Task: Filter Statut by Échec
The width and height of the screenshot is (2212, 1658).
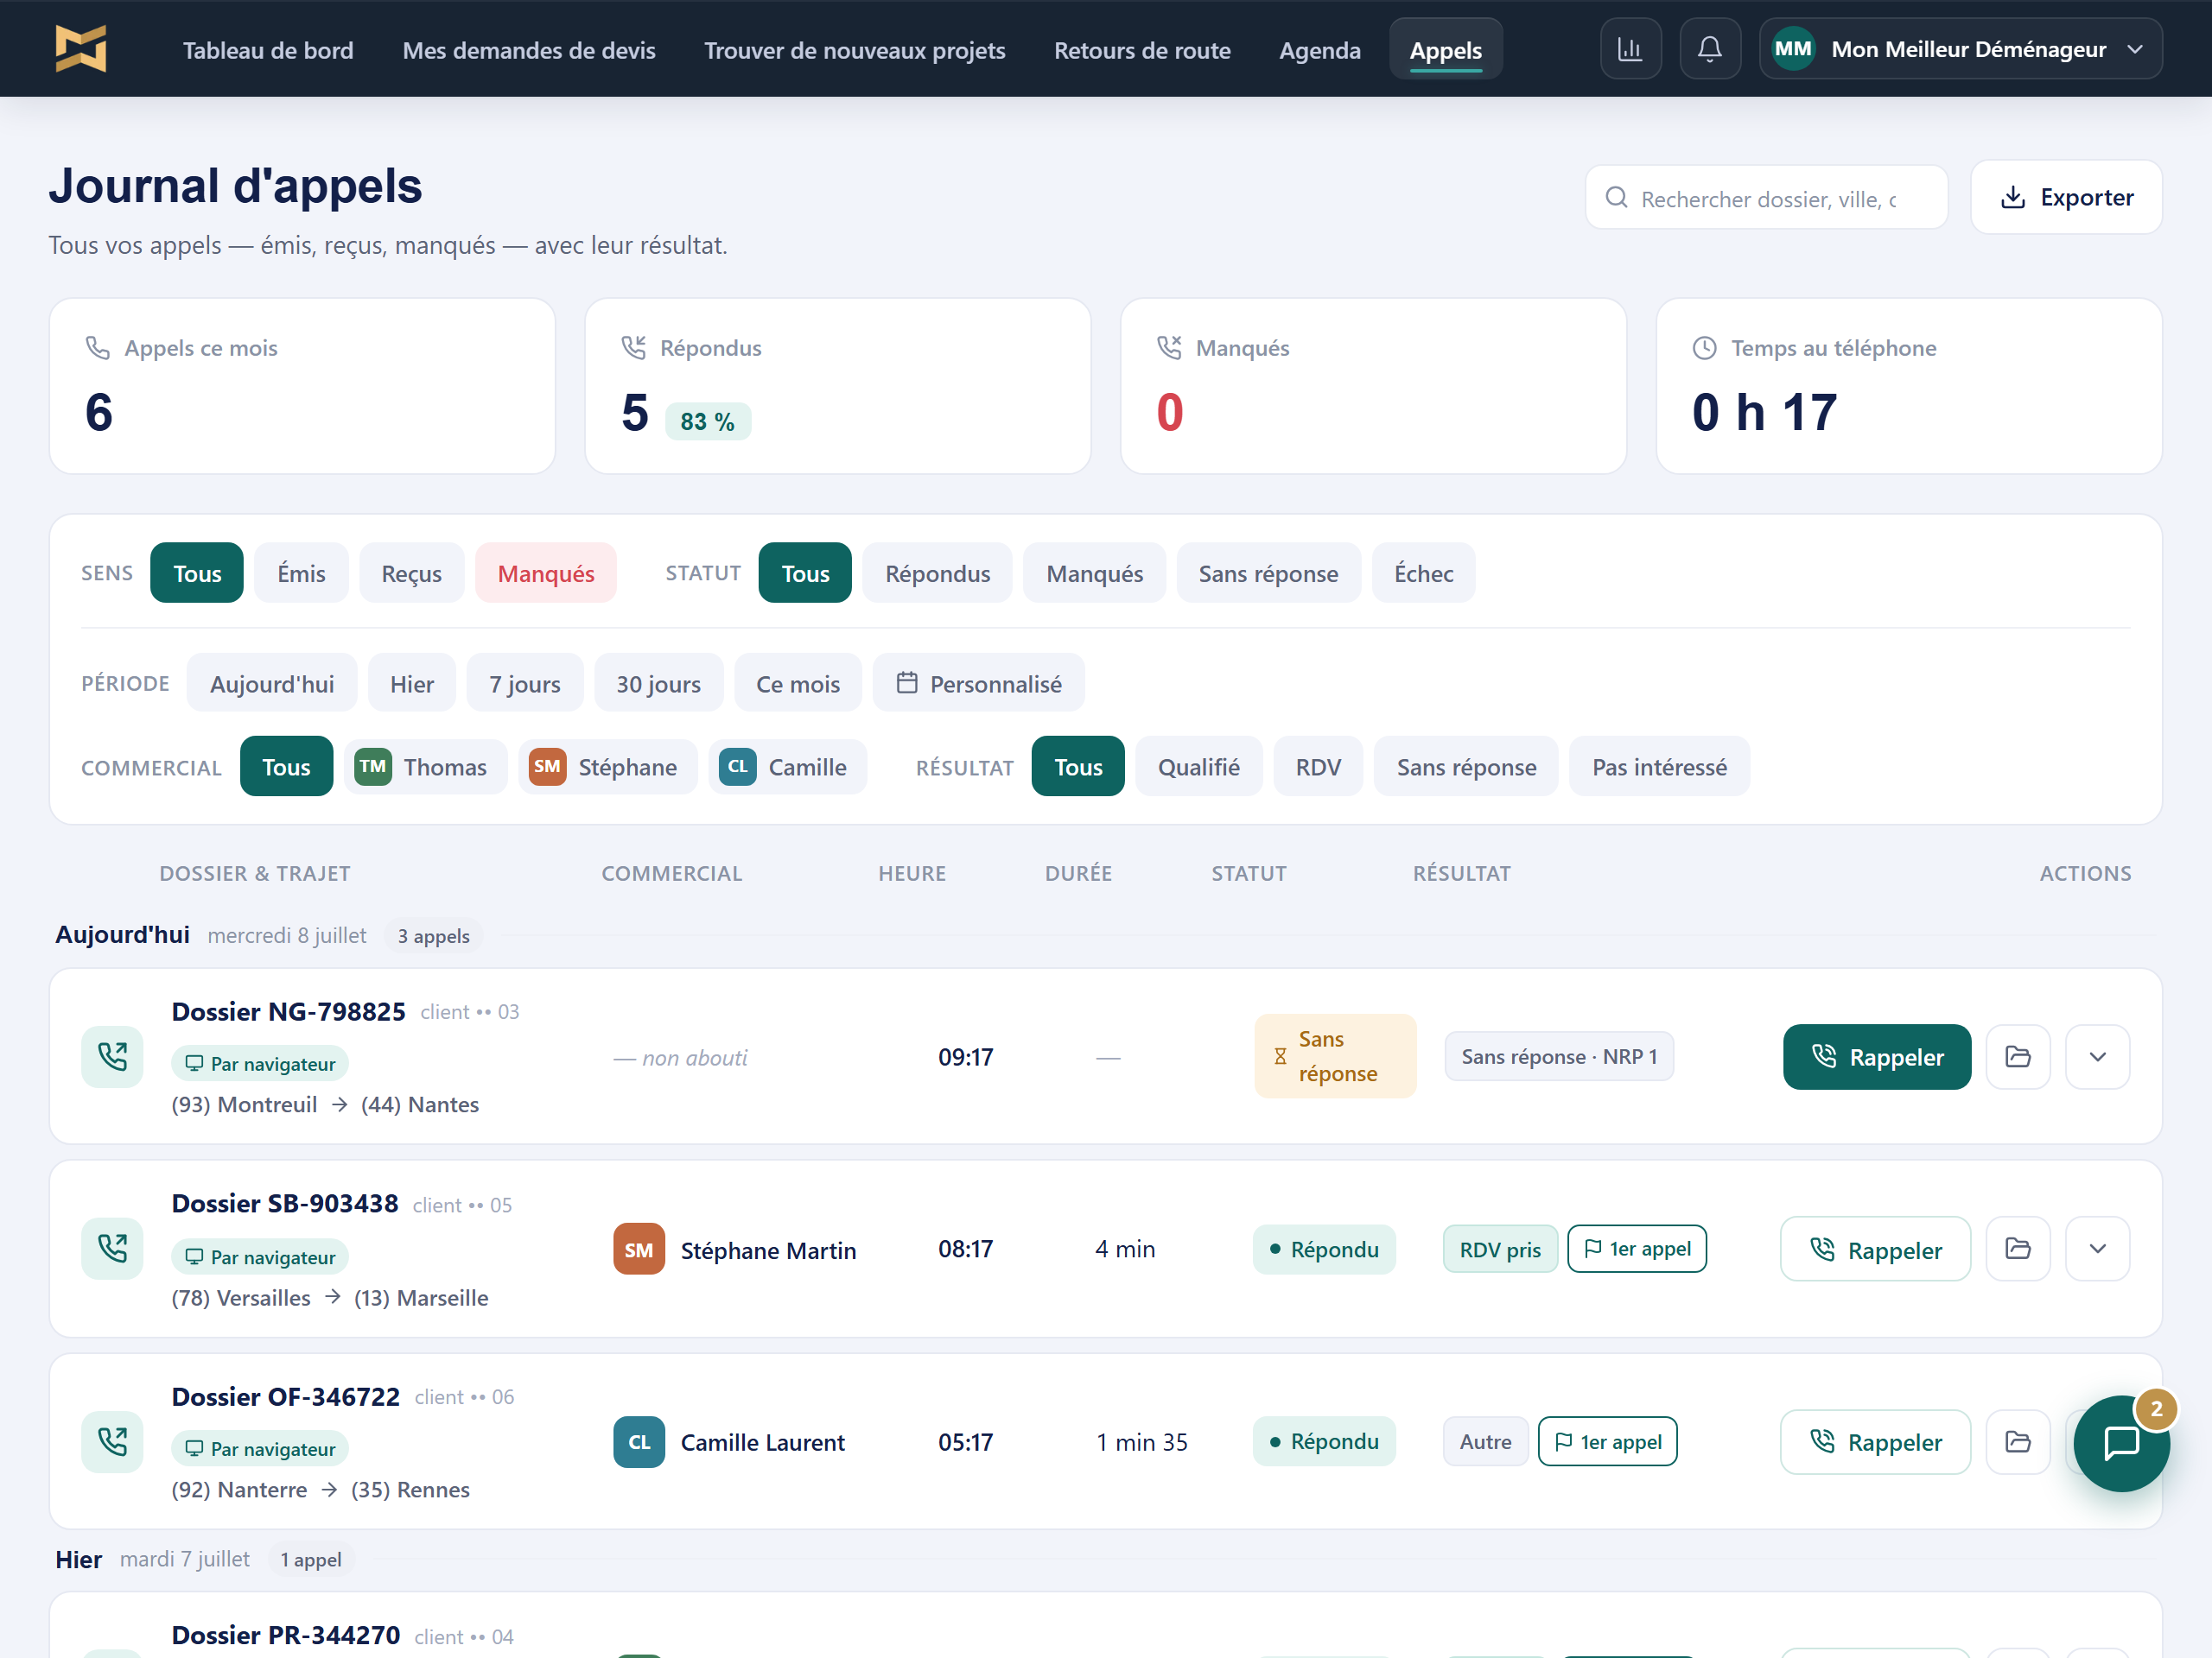Action: coord(1423,573)
